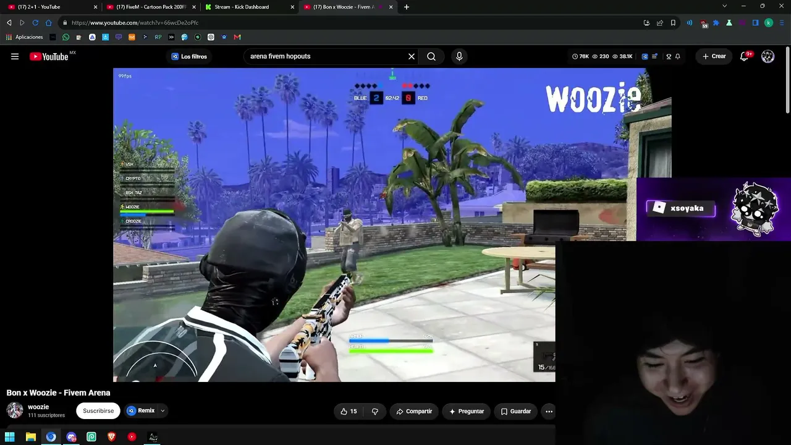Go to YouTube home via the logo
Image resolution: width=791 pixels, height=445 pixels.
(x=49, y=56)
